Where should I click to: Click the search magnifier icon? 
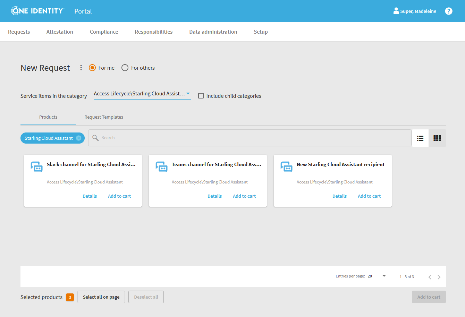click(95, 138)
